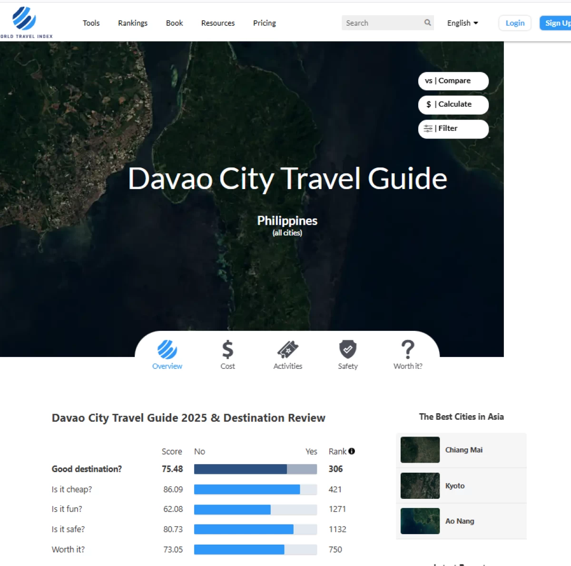Open the Filter options button
Viewport: 571px width, 566px height.
coord(453,129)
